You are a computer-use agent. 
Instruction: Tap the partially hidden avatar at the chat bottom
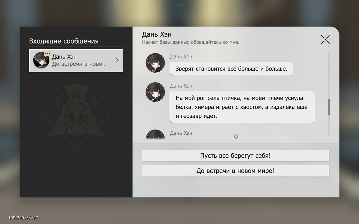[155, 136]
